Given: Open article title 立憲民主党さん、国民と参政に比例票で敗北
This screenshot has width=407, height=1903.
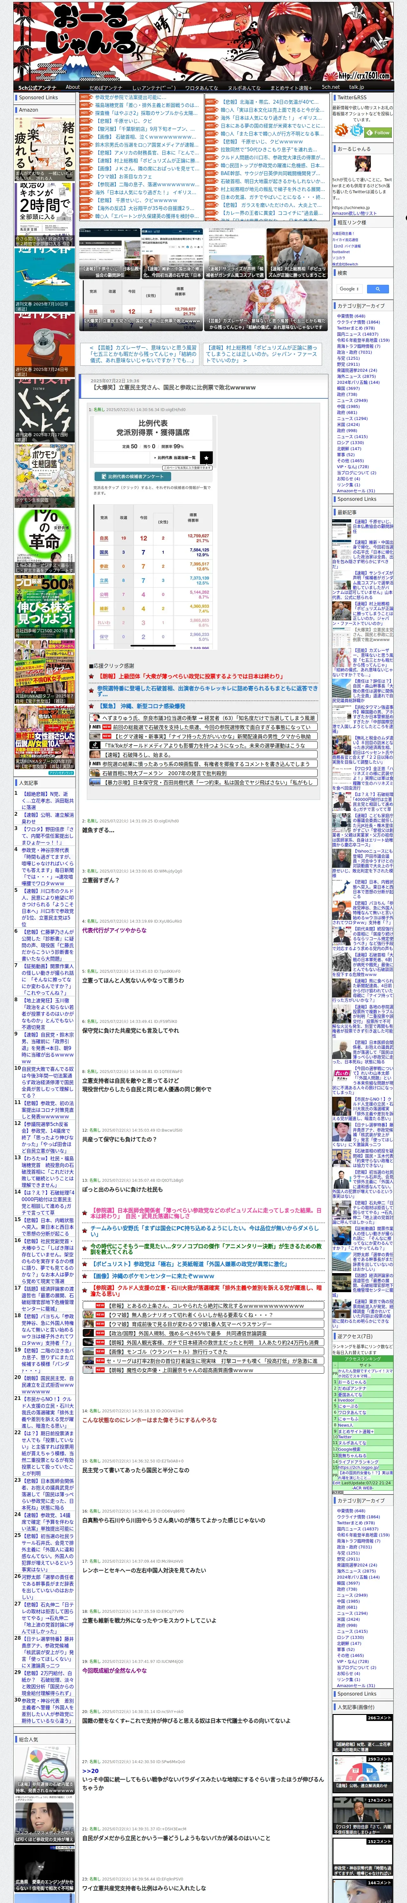Looking at the screenshot, I should [x=174, y=387].
